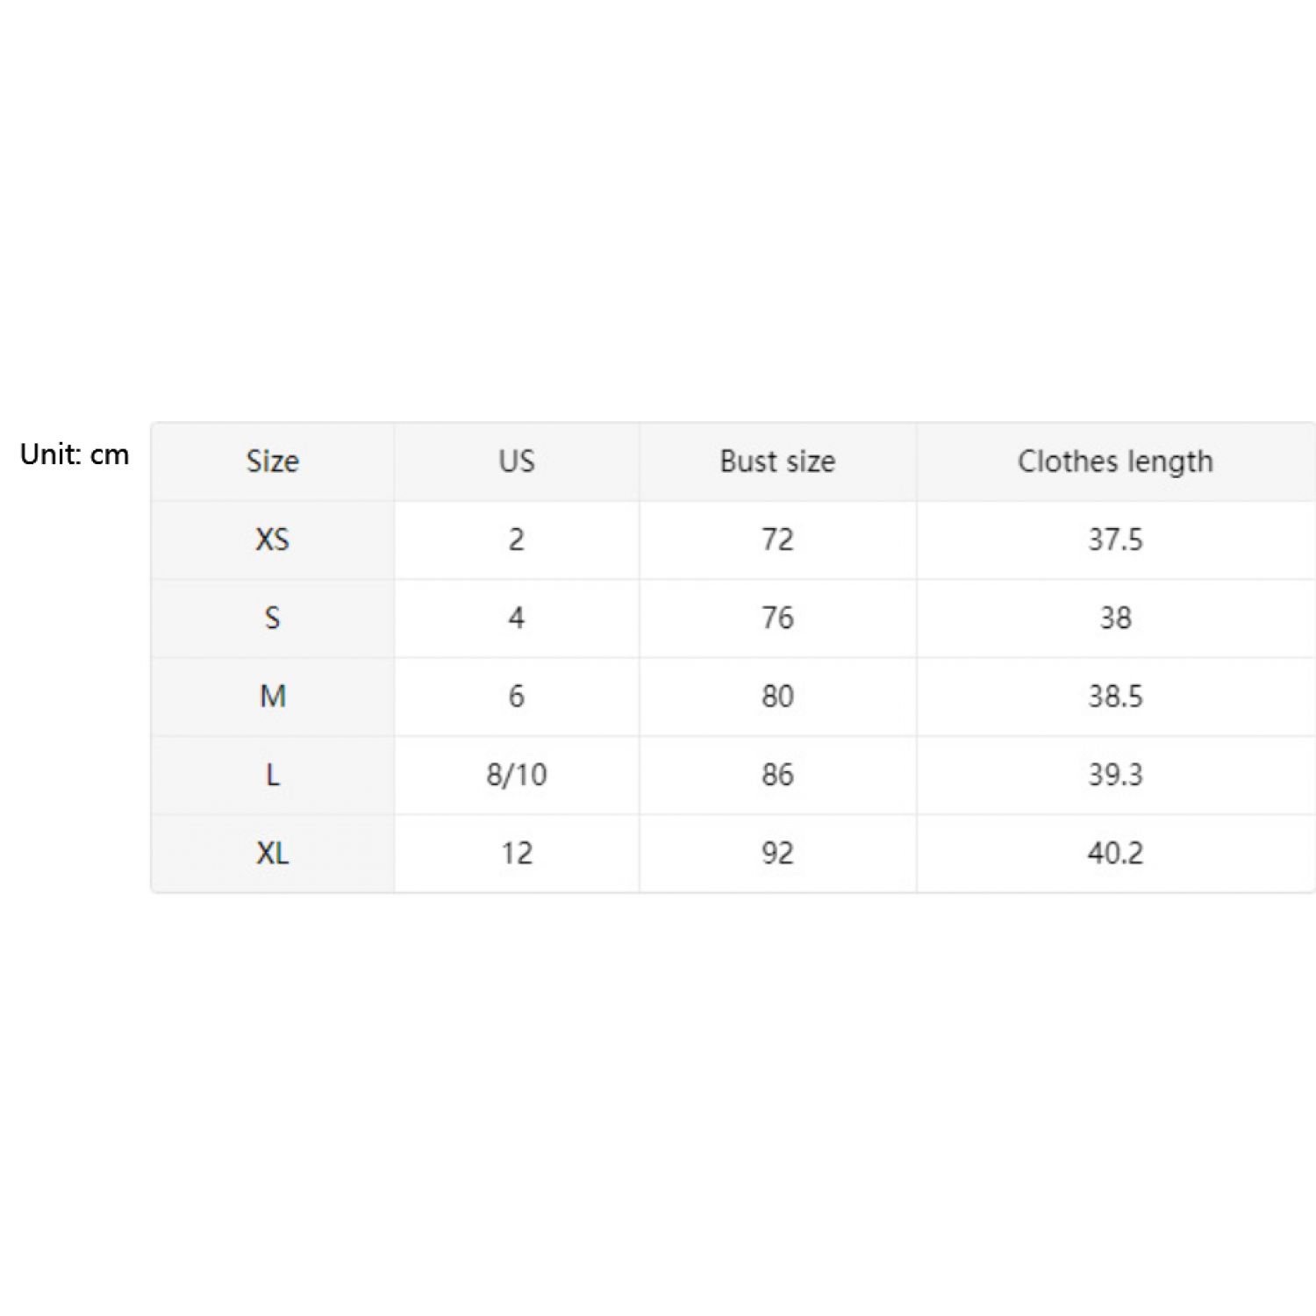Select the bust size 76 cell
The height and width of the screenshot is (1316, 1316).
tap(777, 618)
